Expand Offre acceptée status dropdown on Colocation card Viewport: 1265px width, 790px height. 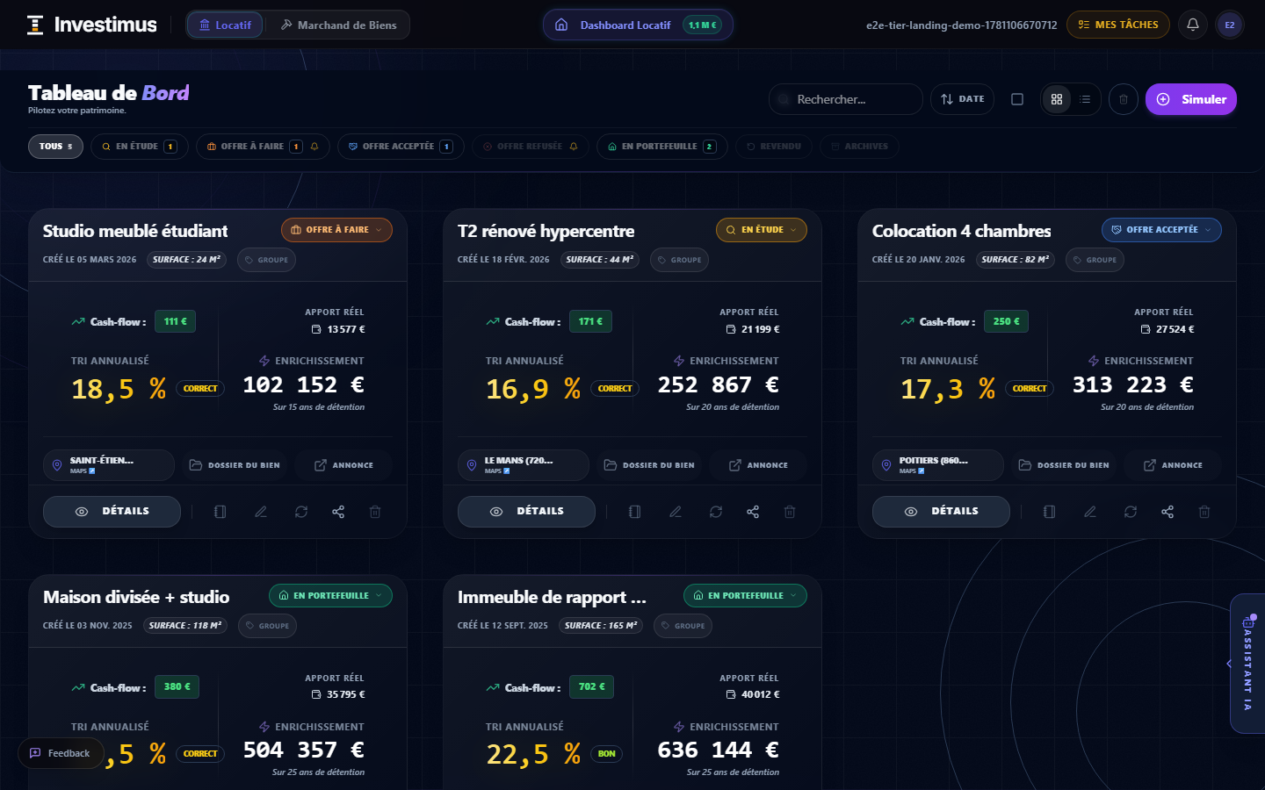point(1161,230)
